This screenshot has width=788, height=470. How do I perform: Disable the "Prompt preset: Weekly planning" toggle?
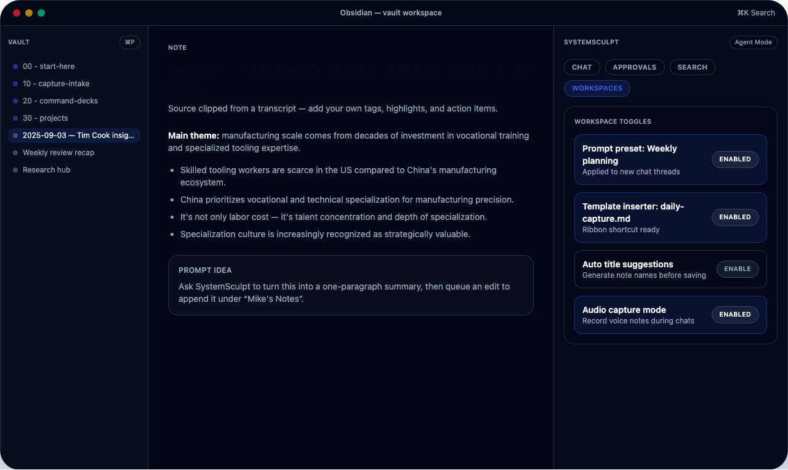point(734,159)
